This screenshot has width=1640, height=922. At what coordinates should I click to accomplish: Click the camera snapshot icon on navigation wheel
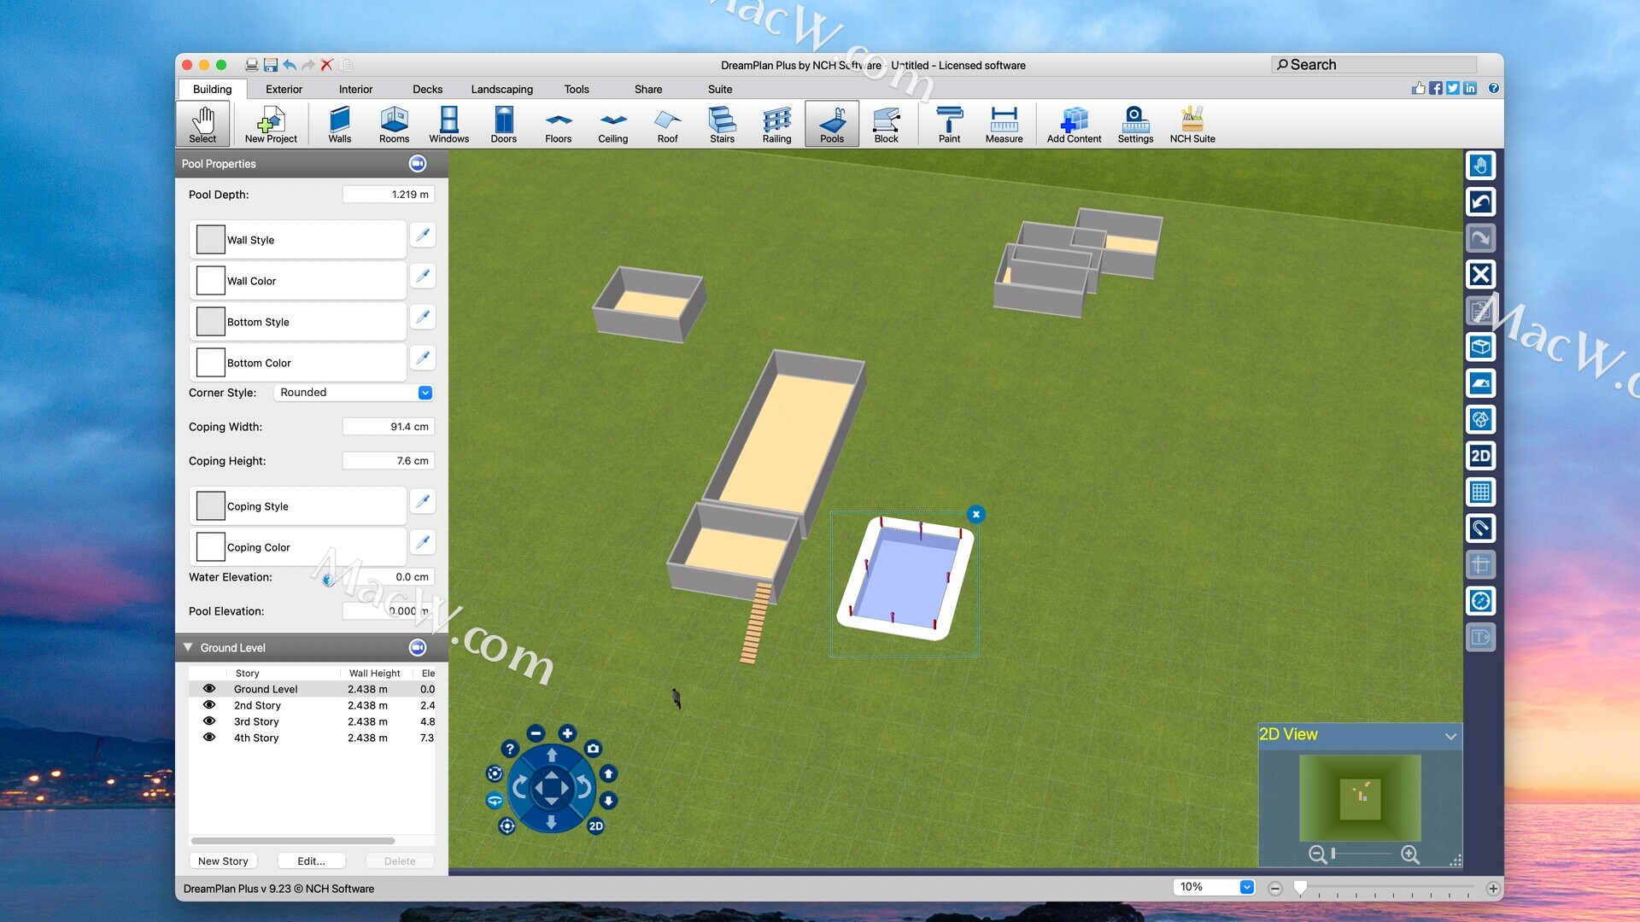(593, 749)
